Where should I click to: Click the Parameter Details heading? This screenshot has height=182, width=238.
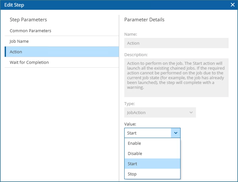(144, 20)
